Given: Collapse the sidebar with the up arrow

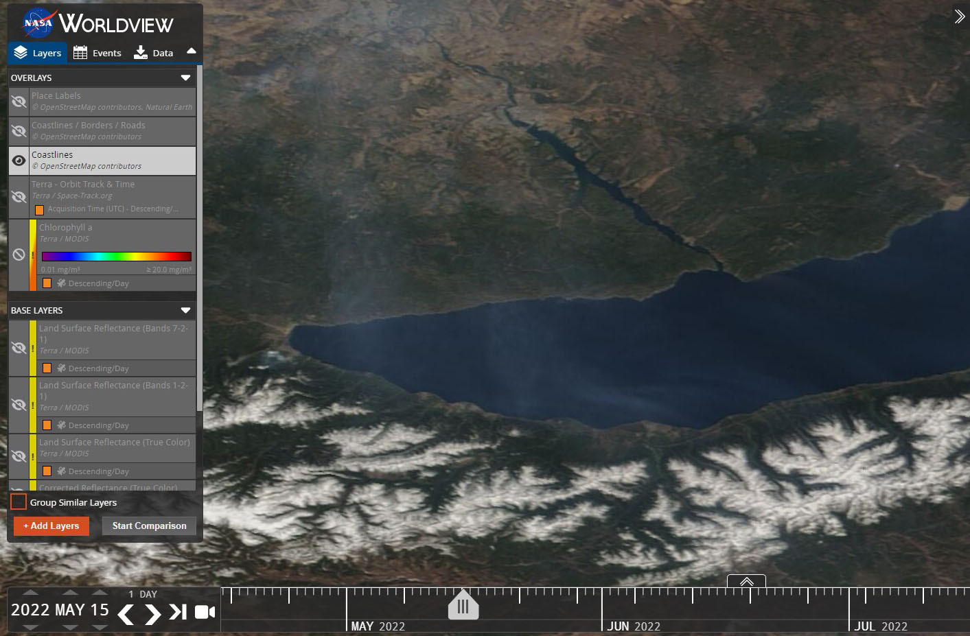Looking at the screenshot, I should point(192,51).
